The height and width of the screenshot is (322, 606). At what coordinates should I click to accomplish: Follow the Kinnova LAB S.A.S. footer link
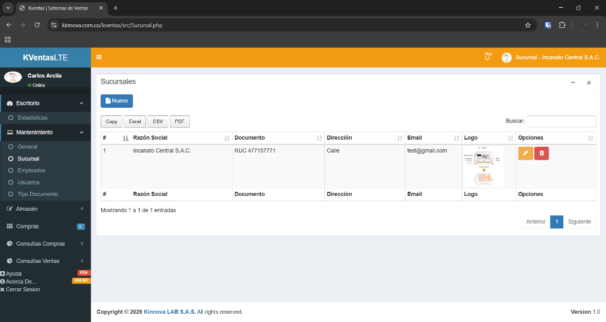[169, 312]
